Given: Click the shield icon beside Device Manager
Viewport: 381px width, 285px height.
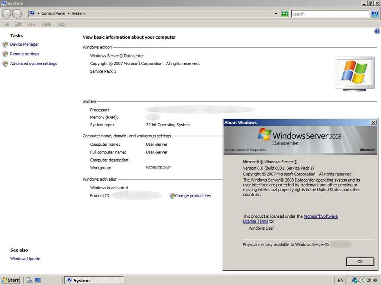Looking at the screenshot, I should pyautogui.click(x=5, y=44).
